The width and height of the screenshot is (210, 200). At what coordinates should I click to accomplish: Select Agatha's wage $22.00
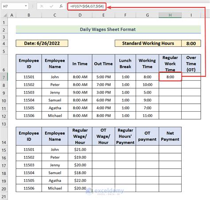pyautogui.click(x=80, y=181)
